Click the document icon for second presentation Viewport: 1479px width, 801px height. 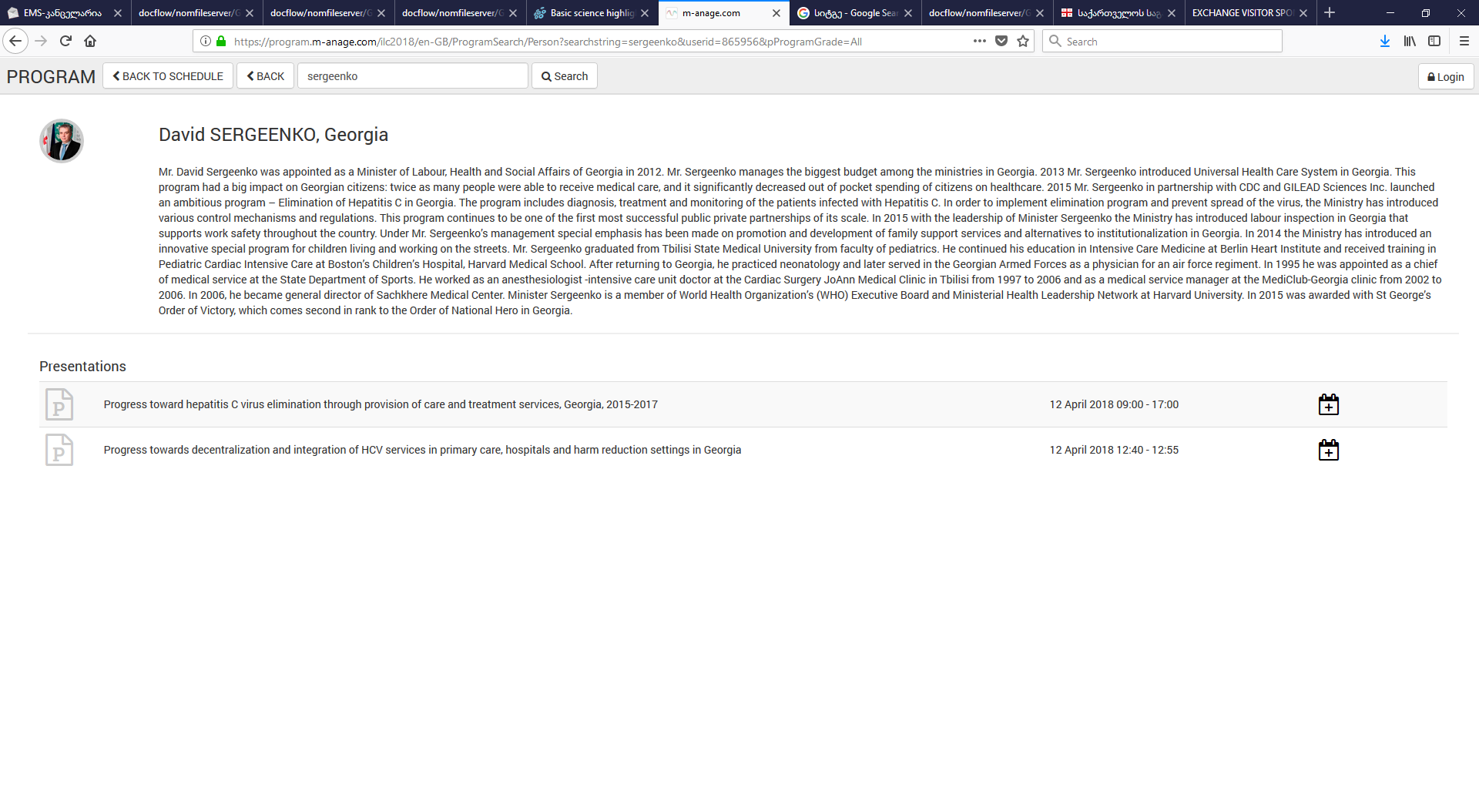click(x=59, y=450)
